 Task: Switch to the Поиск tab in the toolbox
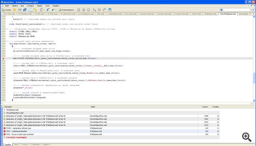click(x=16, y=145)
